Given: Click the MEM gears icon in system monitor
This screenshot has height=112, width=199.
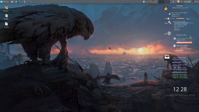Looking at the screenshot, I should [x=169, y=22].
